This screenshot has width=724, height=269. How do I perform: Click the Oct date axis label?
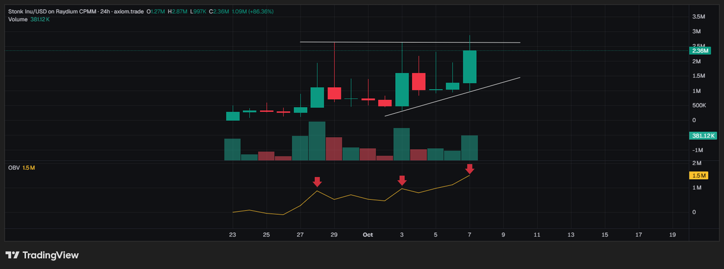coord(368,234)
